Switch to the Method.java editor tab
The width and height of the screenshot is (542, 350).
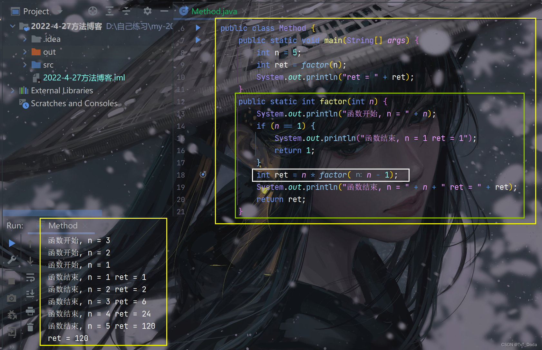[x=214, y=11]
